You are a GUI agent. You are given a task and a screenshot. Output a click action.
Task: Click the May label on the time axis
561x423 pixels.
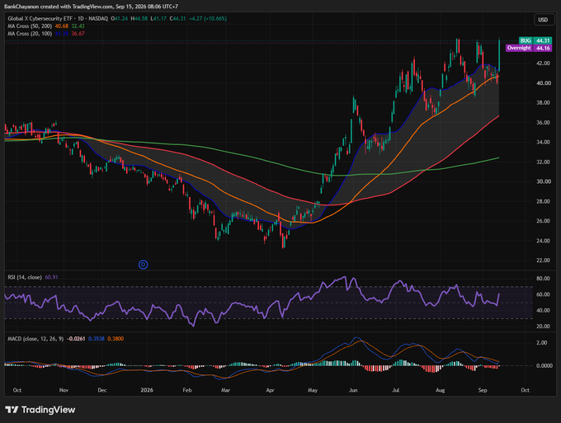[313, 390]
